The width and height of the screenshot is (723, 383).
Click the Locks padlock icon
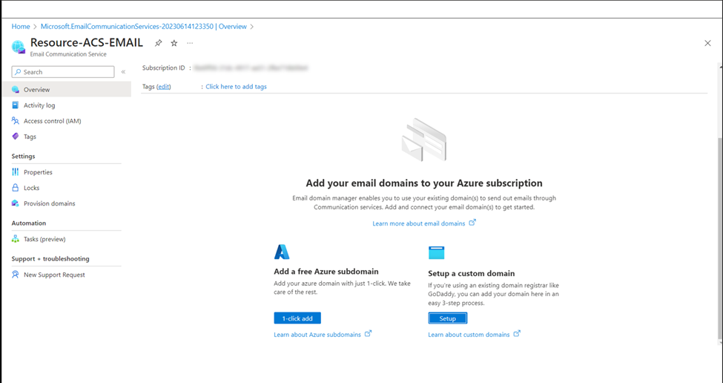tap(16, 188)
